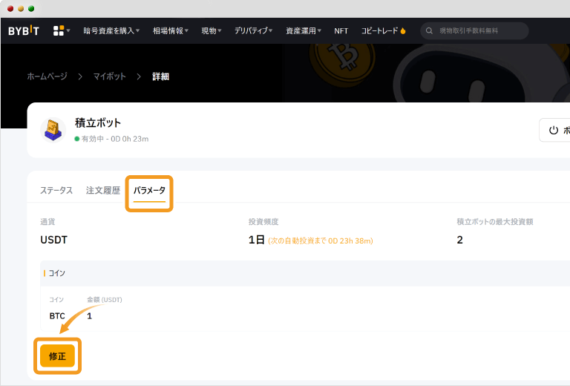The image size is (570, 386).
Task: Switch to the 注文履歴 tab
Action: pyautogui.click(x=102, y=191)
